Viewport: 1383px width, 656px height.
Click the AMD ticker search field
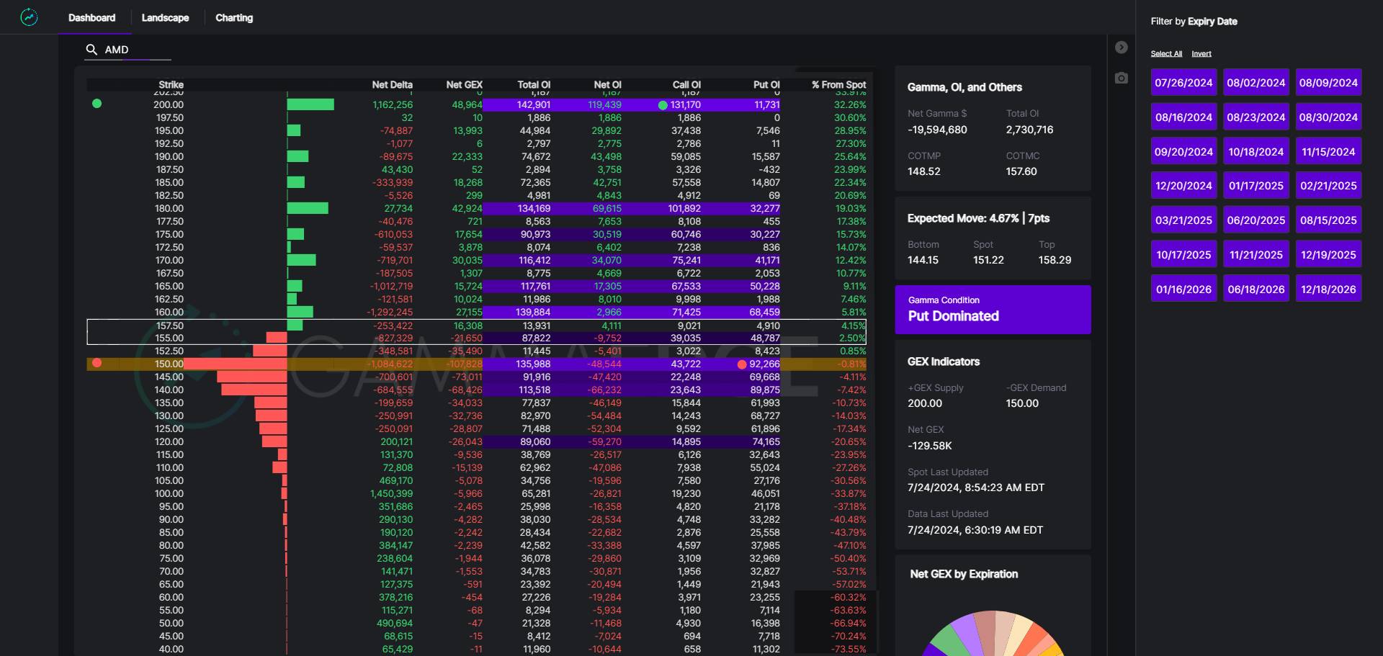coord(137,50)
